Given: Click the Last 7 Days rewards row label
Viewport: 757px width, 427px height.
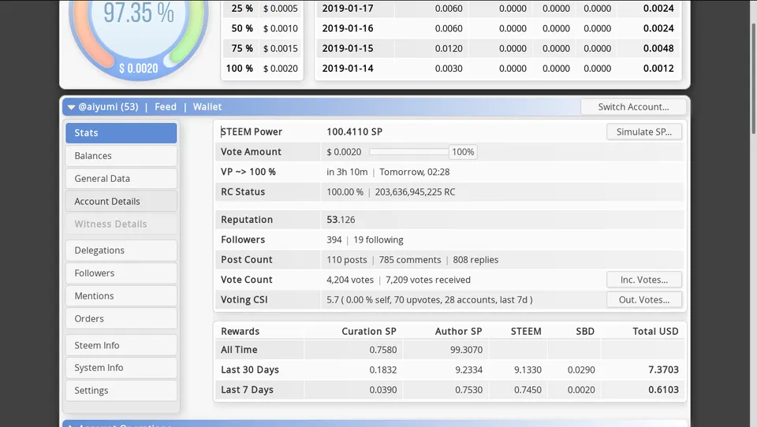Looking at the screenshot, I should point(247,390).
